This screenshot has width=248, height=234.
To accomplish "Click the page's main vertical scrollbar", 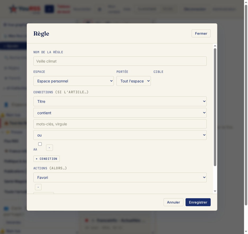I will (x=246, y=105).
